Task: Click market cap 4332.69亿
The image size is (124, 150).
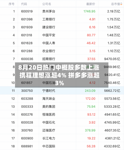Action: 112,146
